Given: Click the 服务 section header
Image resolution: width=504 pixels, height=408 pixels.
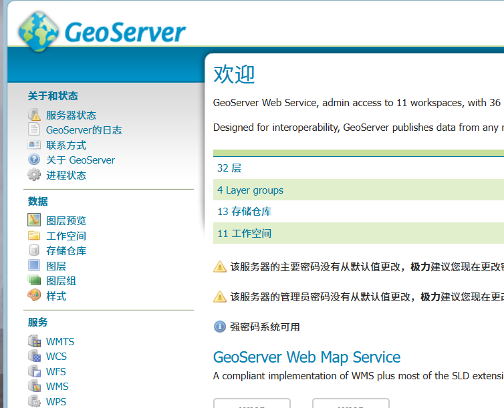Looking at the screenshot, I should click(x=37, y=322).
